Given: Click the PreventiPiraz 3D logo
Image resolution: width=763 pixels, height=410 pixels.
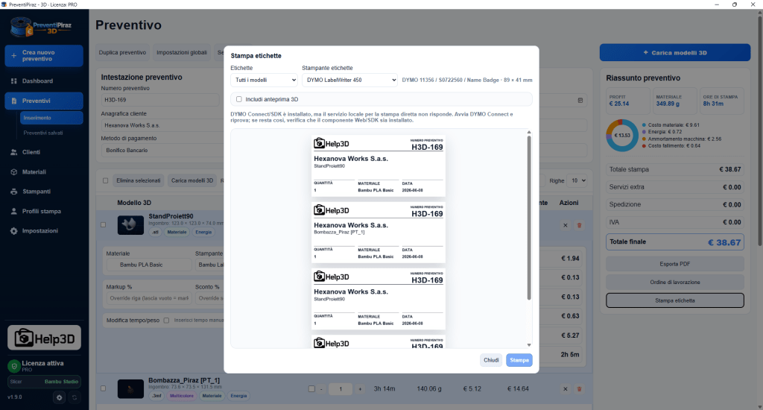Looking at the screenshot, I should coord(41,27).
